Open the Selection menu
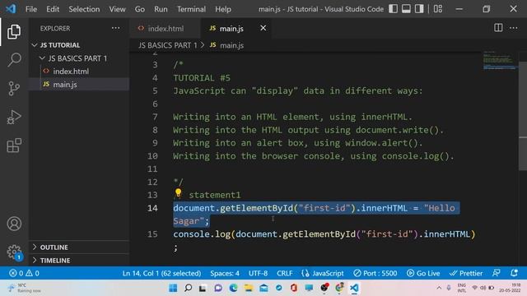Viewport: 527px width, 296px height. point(84,9)
